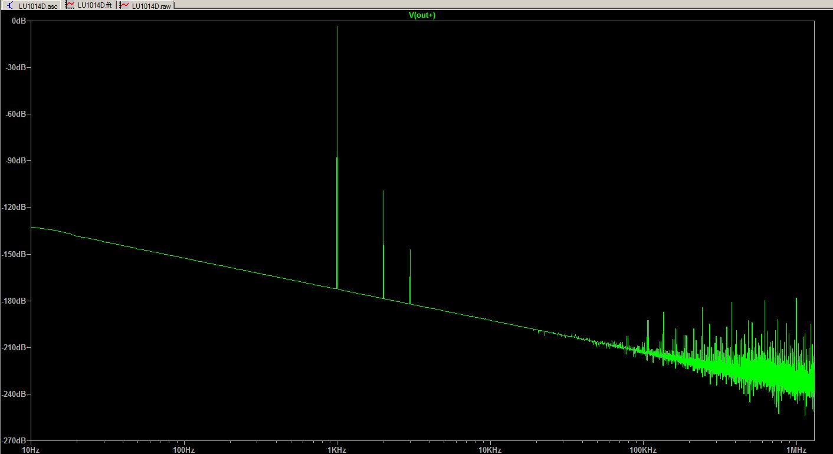The width and height of the screenshot is (833, 454).
Task: Click the -90dB vertical axis label
Action: [17, 160]
